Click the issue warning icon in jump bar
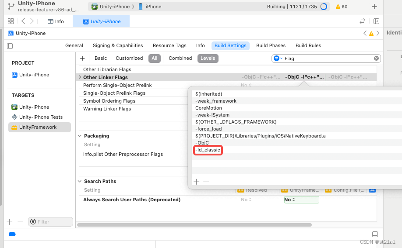The width and height of the screenshot is (402, 248). [371, 34]
